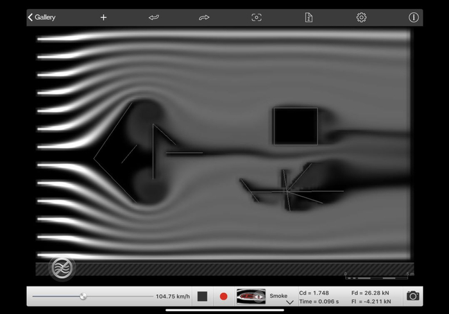Tap the Fd = 26.28 kN readout
Screen dimensions: 449x314
click(370, 293)
